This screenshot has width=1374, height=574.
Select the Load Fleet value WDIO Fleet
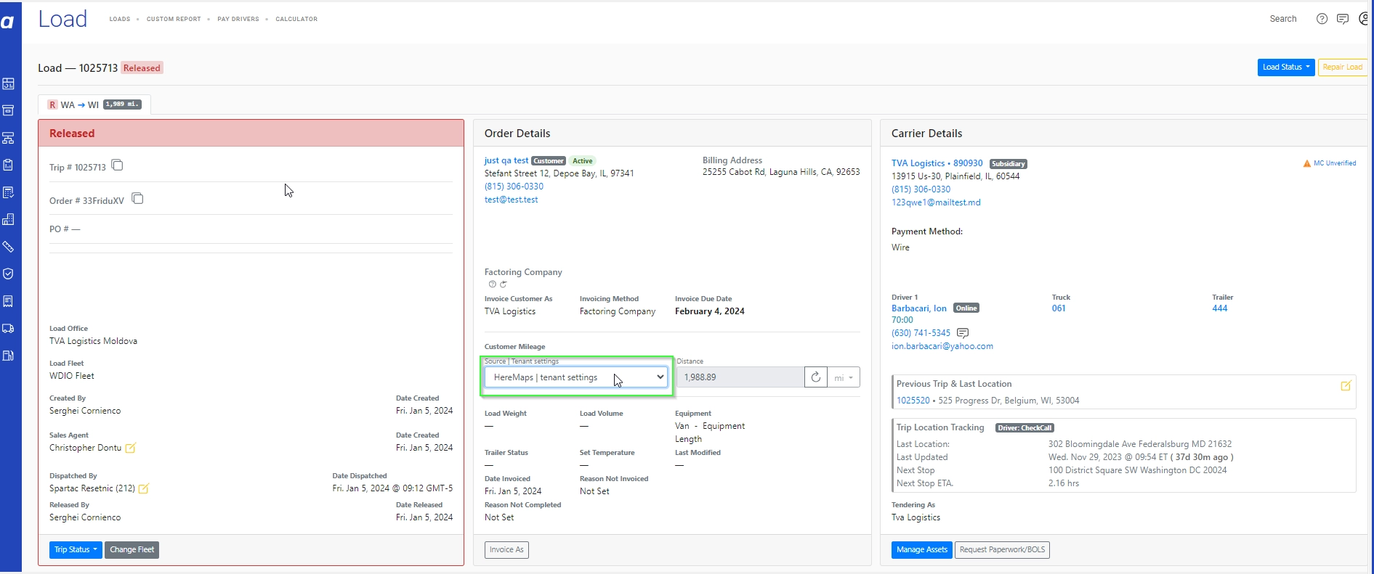click(x=72, y=376)
